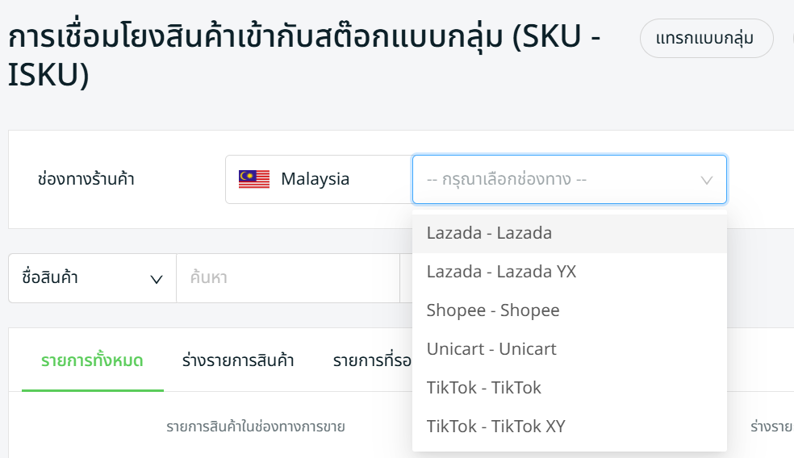
Task: Select the Lazada - Lazada option
Action: [489, 233]
